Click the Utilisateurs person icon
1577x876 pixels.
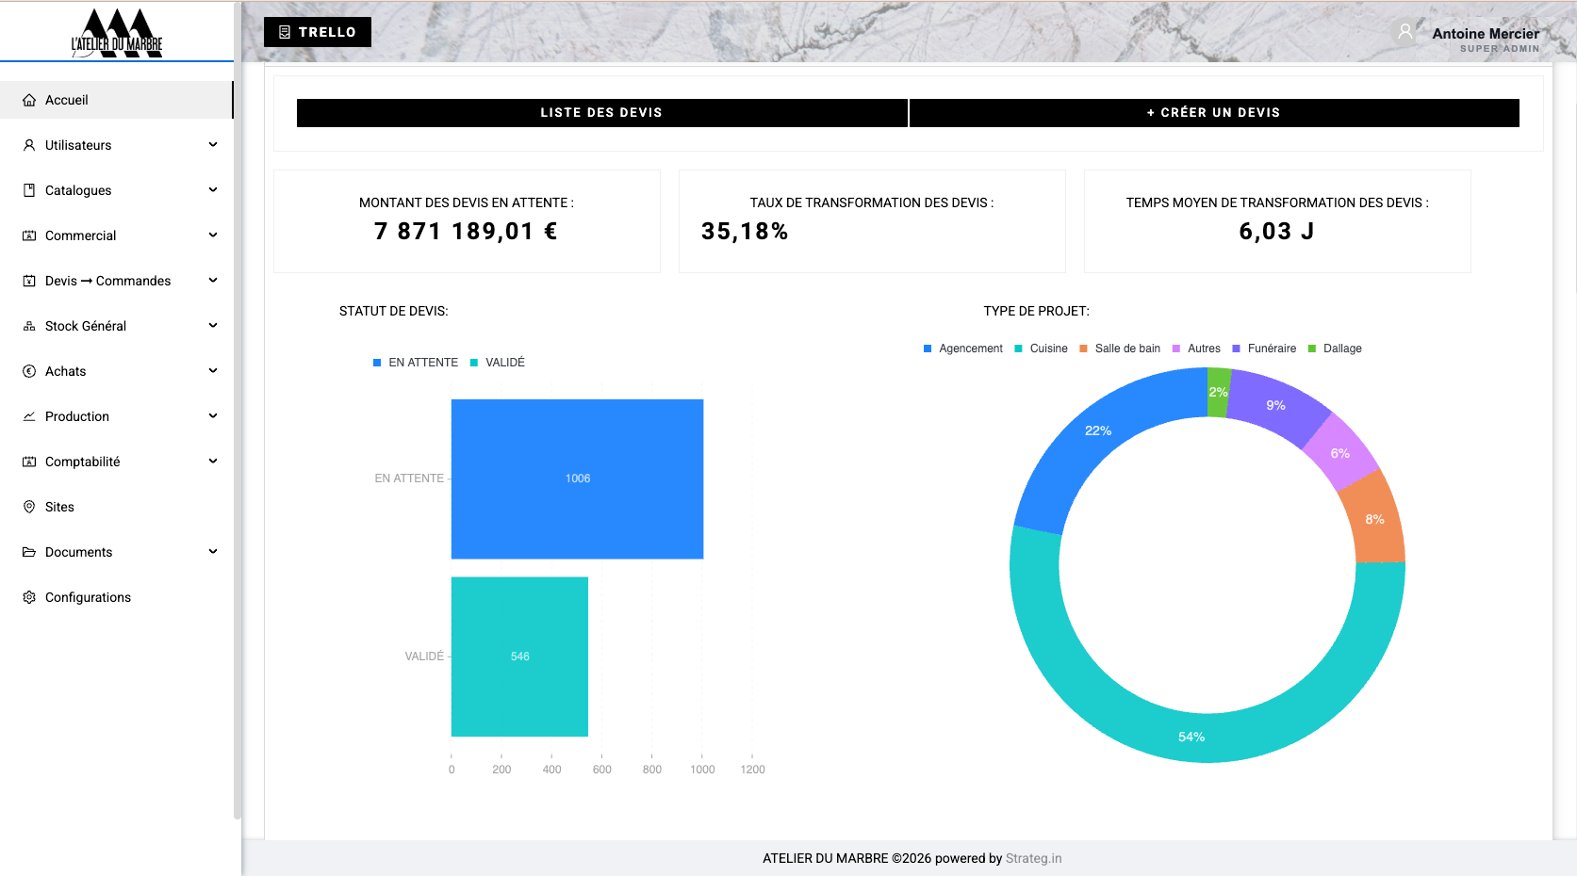coord(29,145)
